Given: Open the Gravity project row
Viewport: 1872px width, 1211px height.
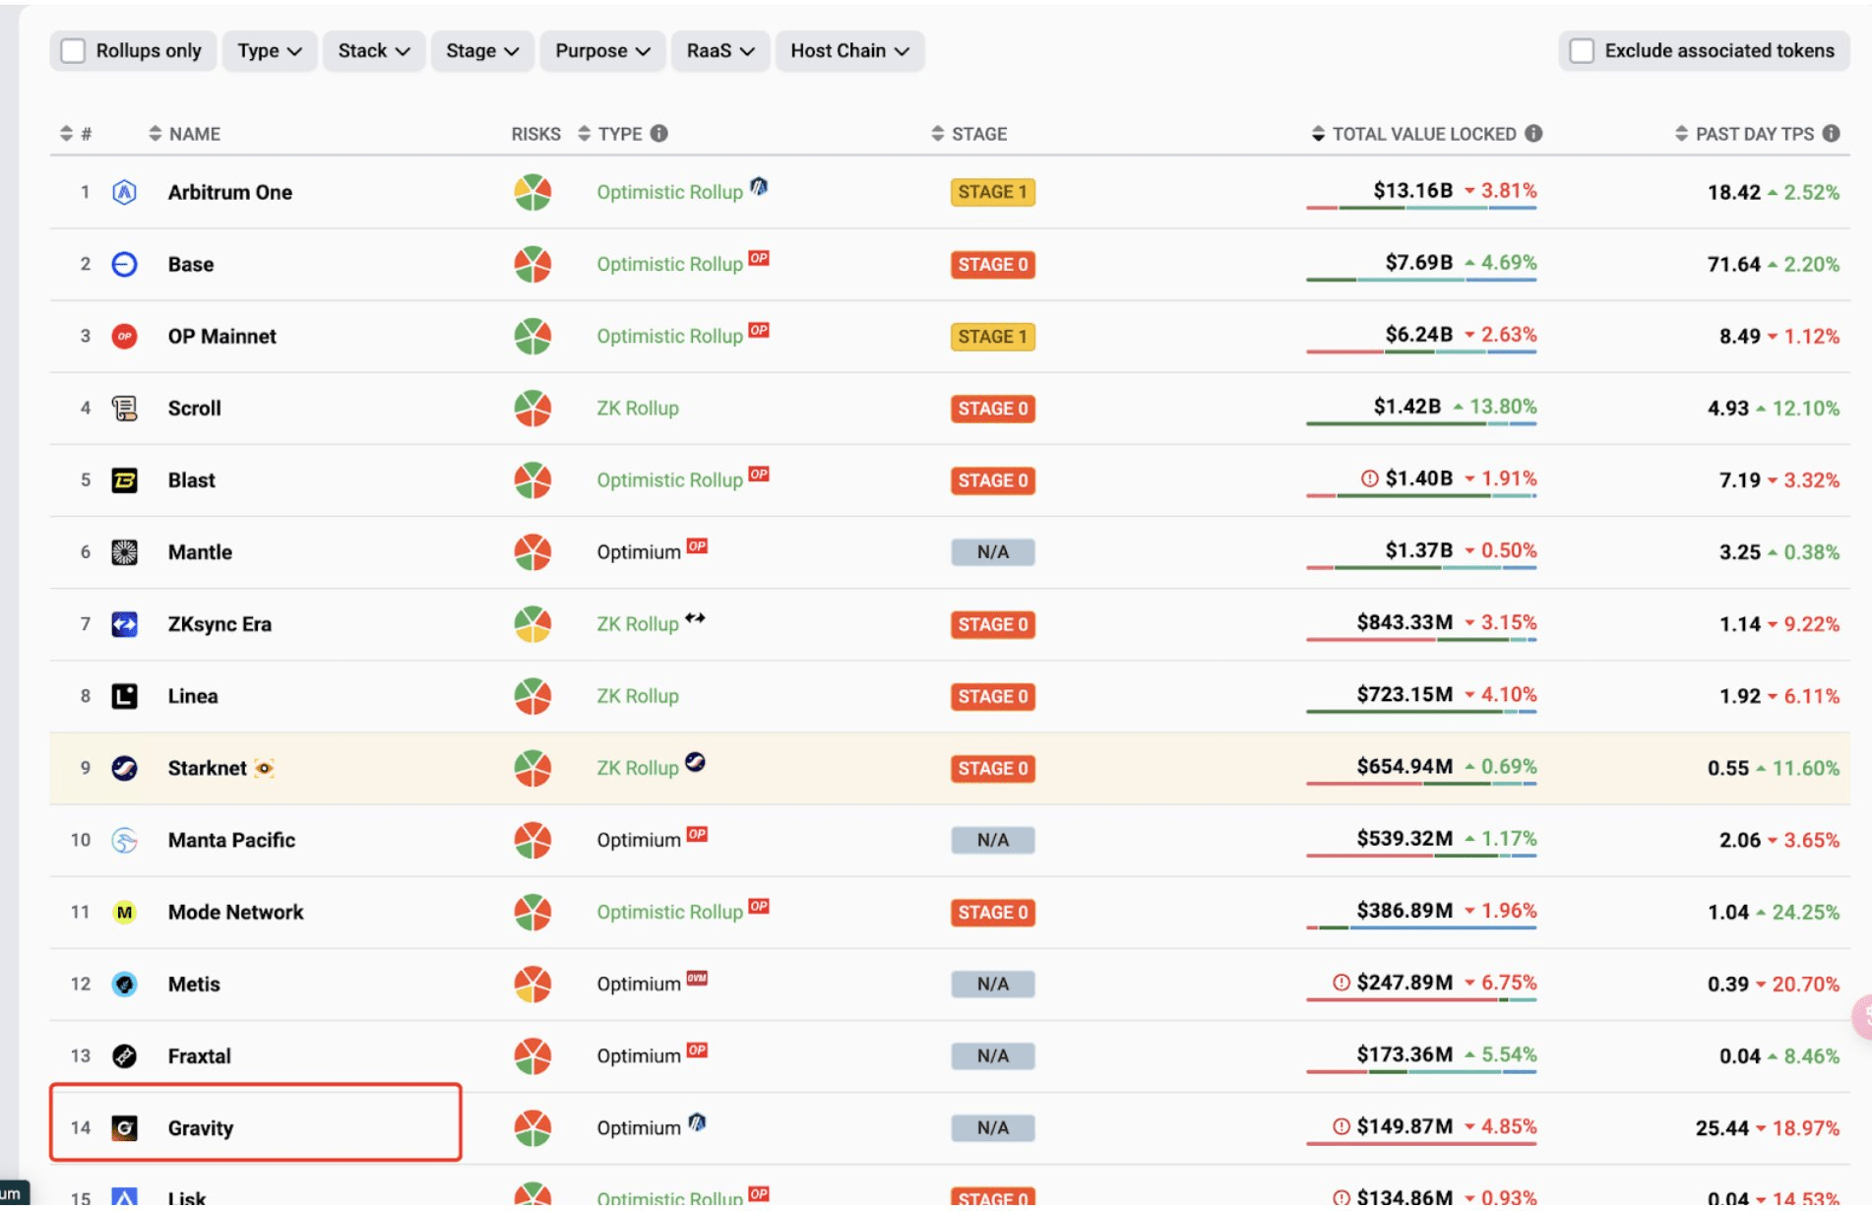Looking at the screenshot, I should (201, 1127).
